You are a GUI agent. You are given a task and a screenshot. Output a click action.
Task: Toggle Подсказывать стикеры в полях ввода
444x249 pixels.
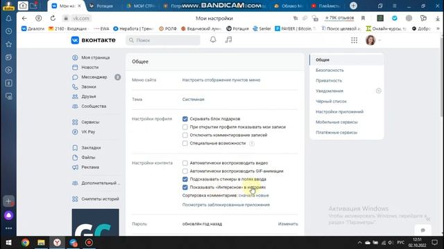(x=185, y=179)
